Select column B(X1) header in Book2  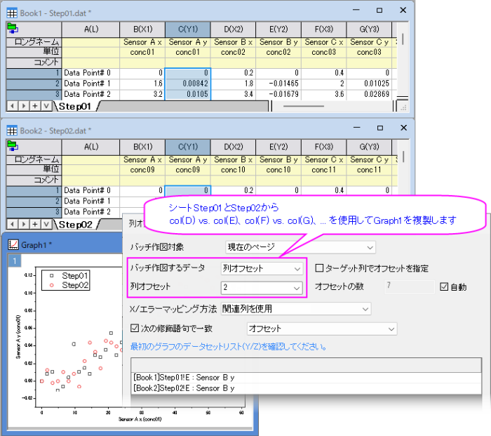point(143,147)
